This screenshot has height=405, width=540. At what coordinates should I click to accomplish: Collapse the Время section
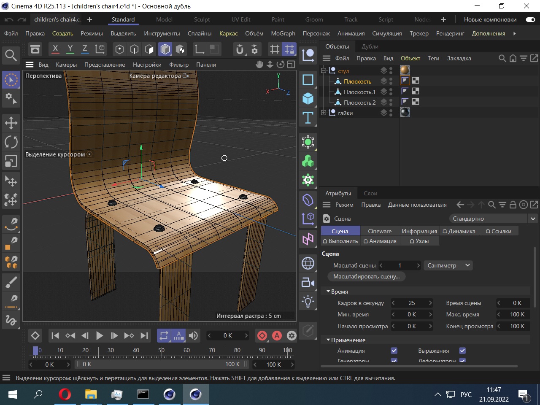pyautogui.click(x=328, y=292)
